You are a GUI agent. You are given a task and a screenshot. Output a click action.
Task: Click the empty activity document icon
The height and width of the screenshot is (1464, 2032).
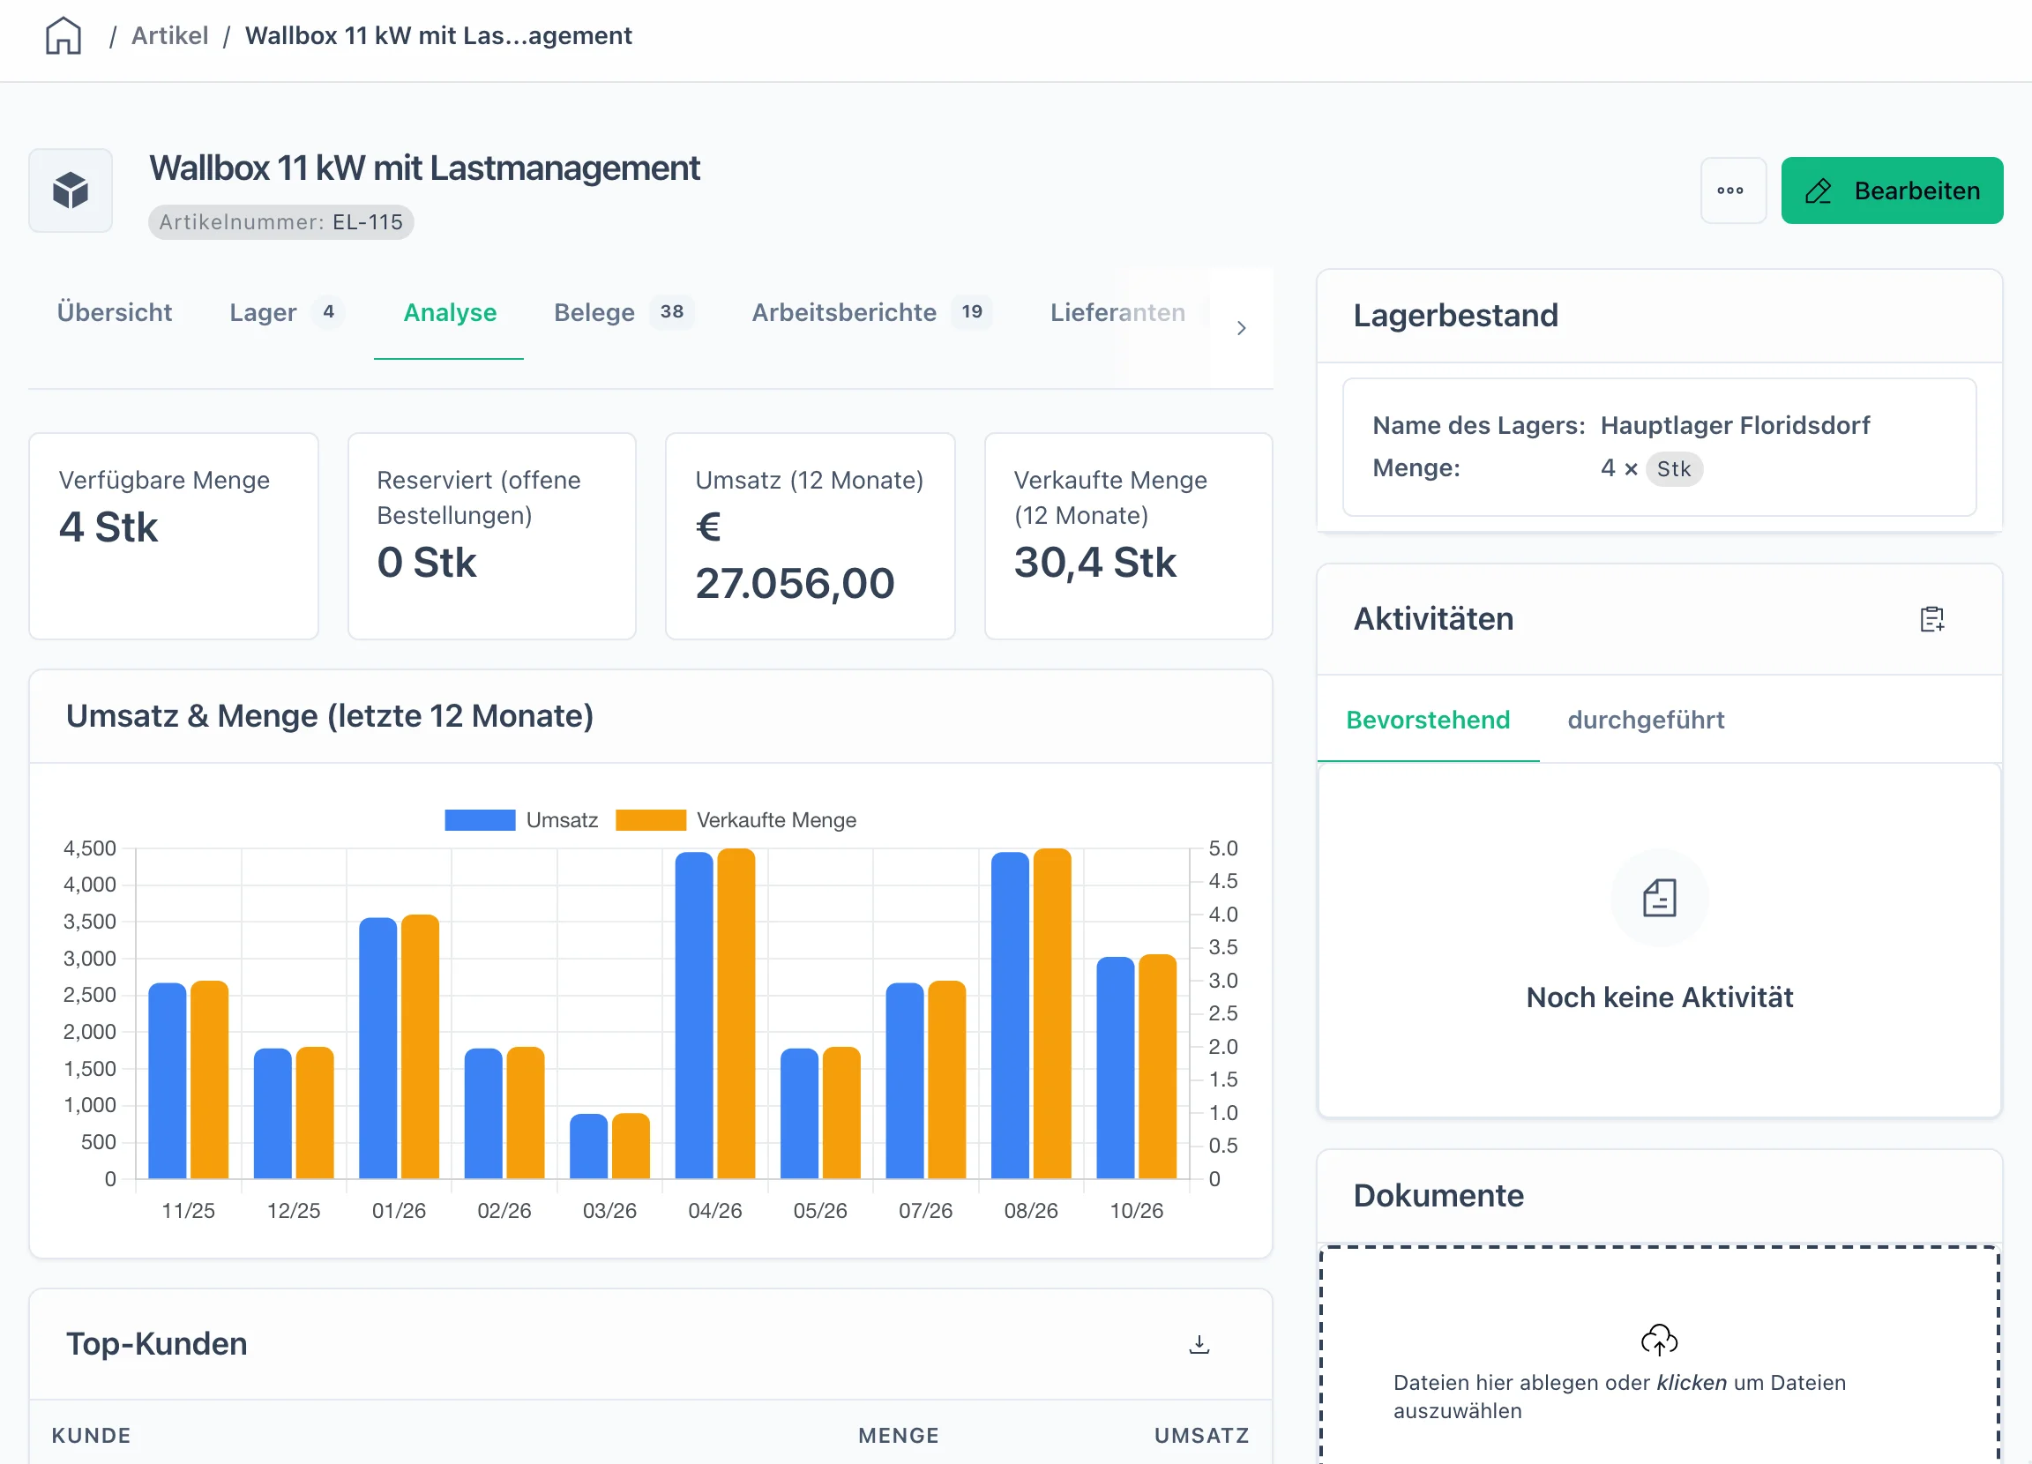tap(1659, 898)
